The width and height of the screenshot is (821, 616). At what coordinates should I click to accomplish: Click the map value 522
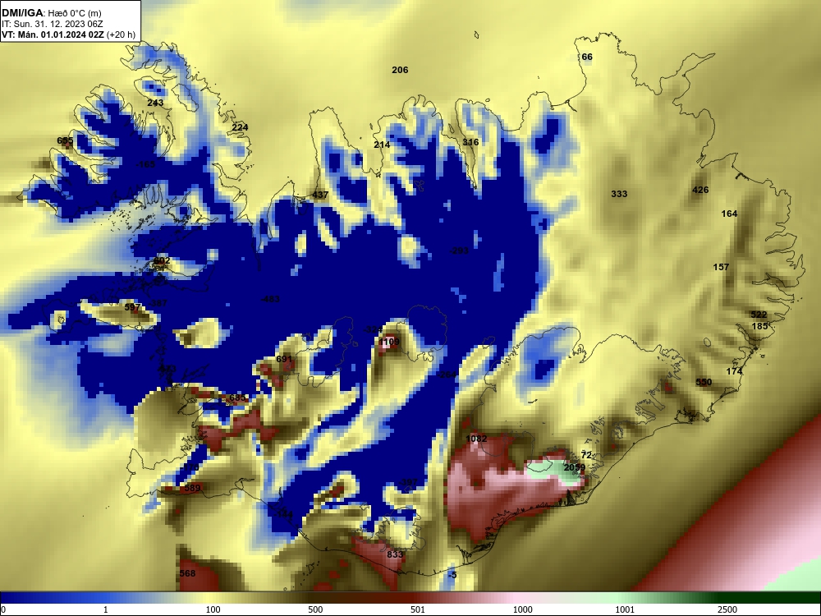click(759, 315)
